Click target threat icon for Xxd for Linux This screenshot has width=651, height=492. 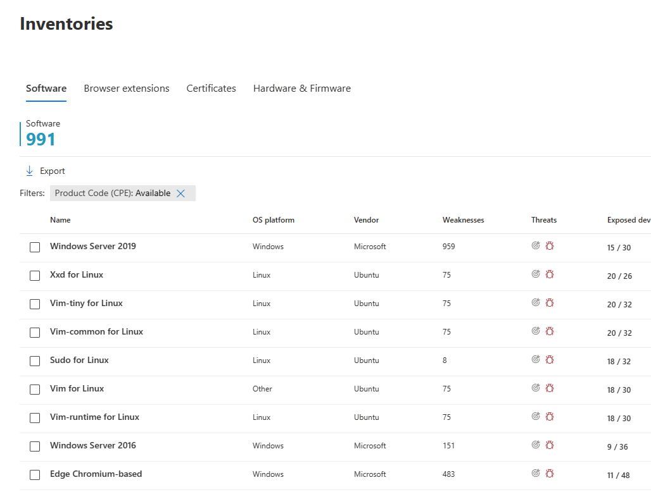point(536,274)
